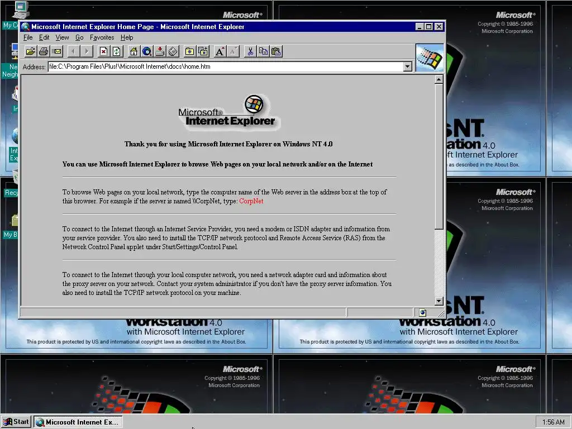Close the Internet Explorer window
Viewport: 572px width, 429px height.
coord(439,27)
